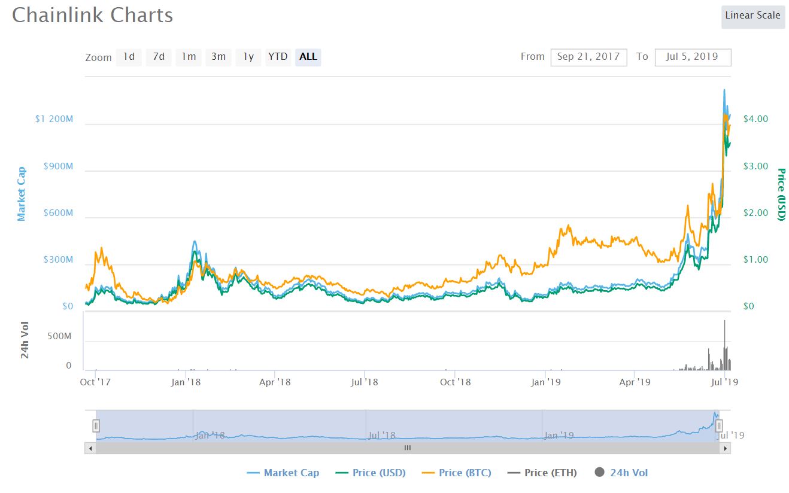Click the Jan '19 main x-axis label

click(546, 382)
